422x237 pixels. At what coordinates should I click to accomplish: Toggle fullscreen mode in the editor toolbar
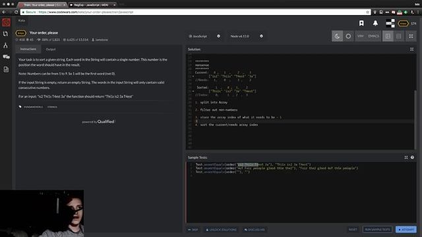(411, 36)
